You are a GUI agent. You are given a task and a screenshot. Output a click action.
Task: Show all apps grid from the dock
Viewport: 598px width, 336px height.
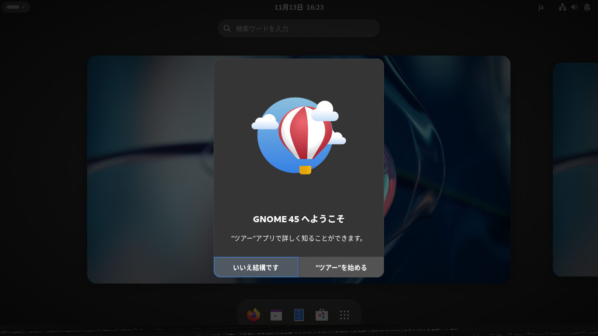(x=345, y=315)
